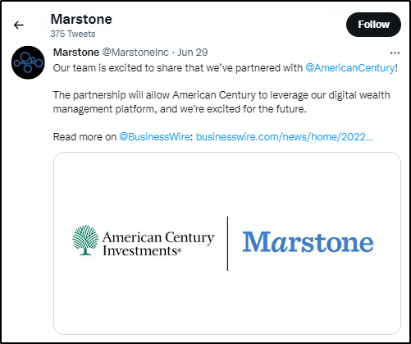This screenshot has width=411, height=344.
Task: Click the American Century Investments wordmark
Action: click(158, 244)
